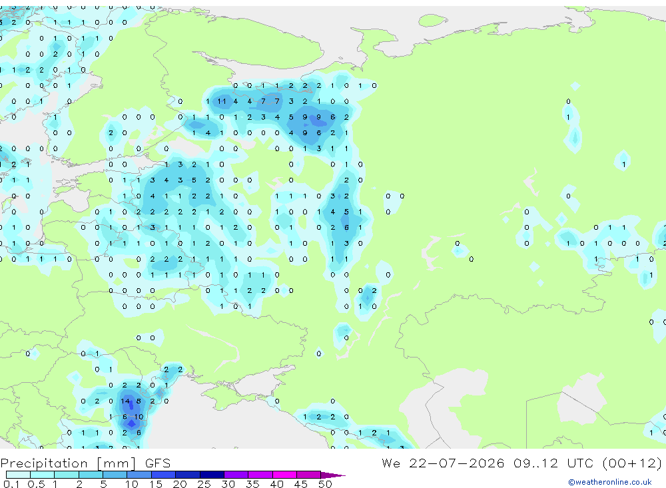Click the 5–10 mm legend color box

click(x=115, y=475)
